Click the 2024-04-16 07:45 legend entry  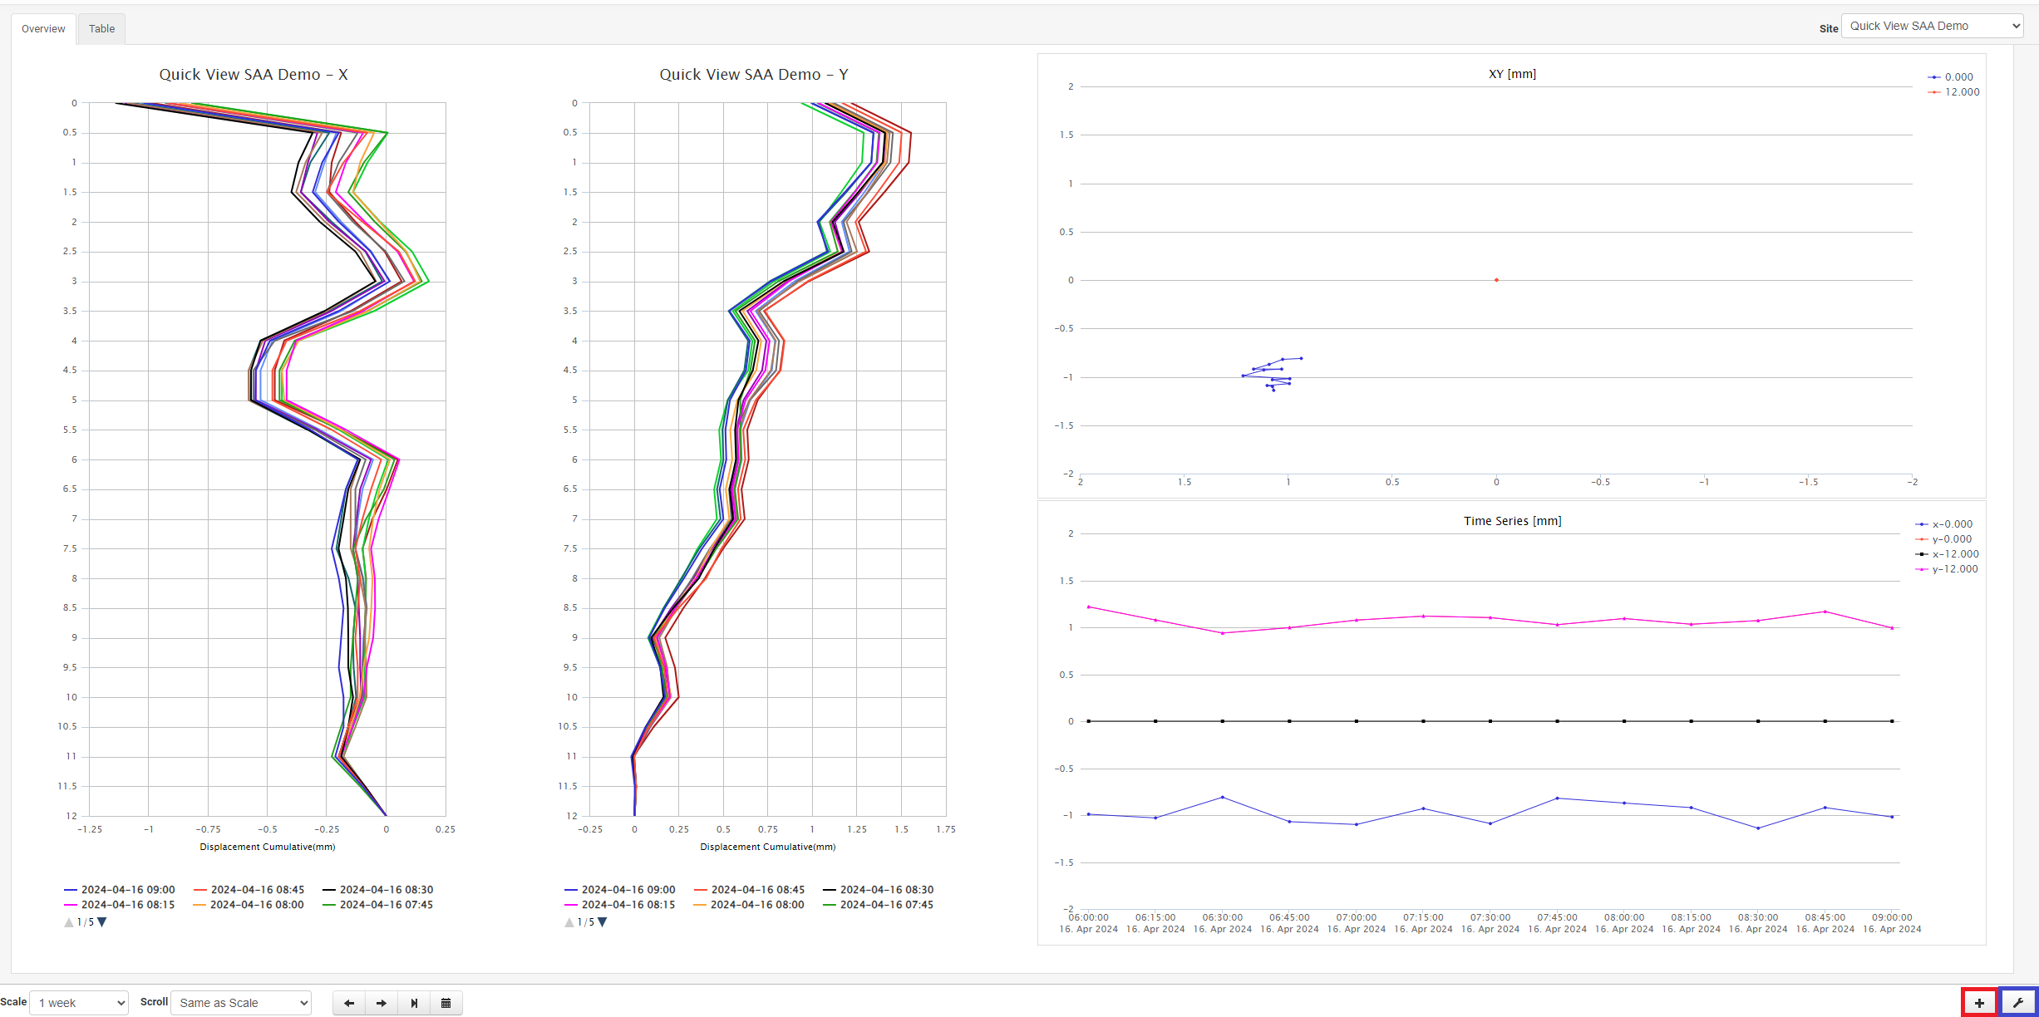coord(387,905)
